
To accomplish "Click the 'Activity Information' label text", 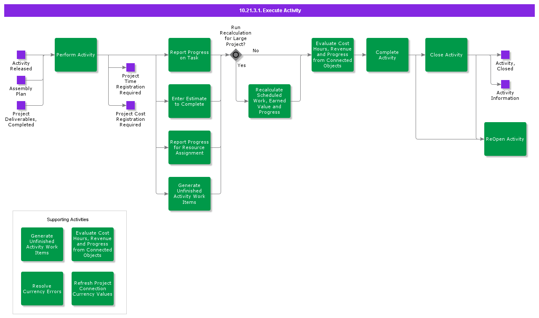I will click(x=505, y=96).
